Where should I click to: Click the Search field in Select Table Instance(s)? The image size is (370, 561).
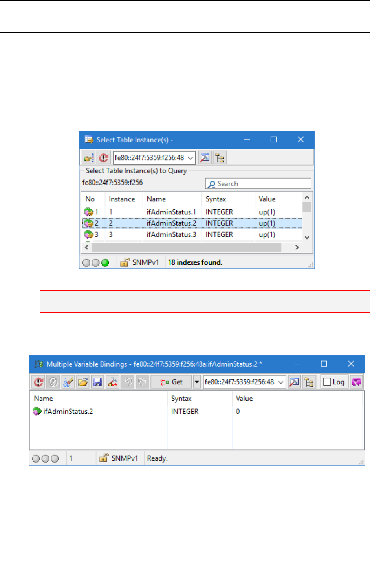pos(258,184)
